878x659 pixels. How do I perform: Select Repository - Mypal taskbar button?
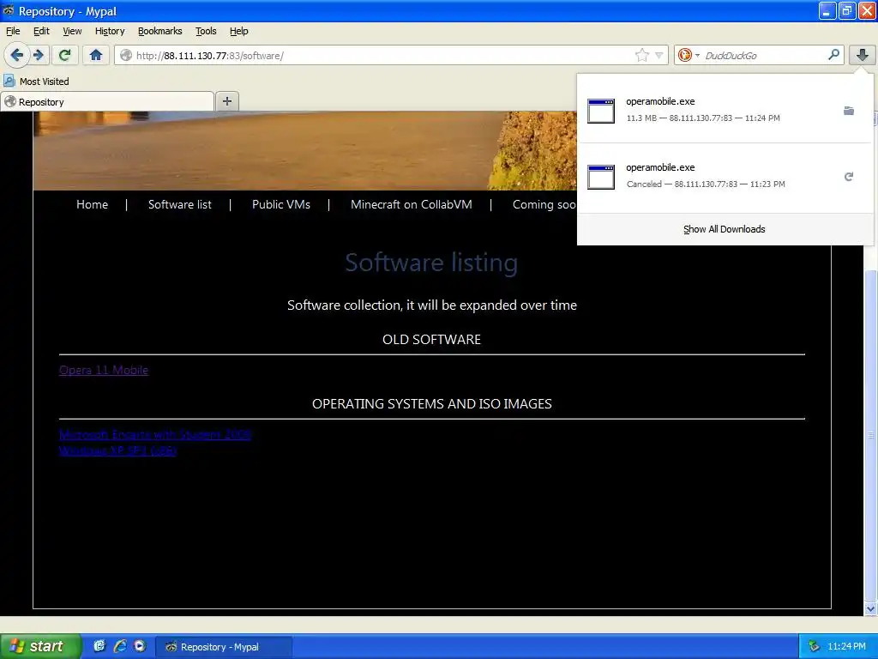(224, 647)
